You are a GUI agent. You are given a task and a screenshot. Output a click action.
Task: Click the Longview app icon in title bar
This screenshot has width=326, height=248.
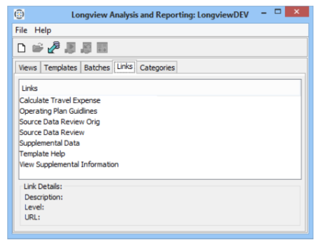coord(19,14)
